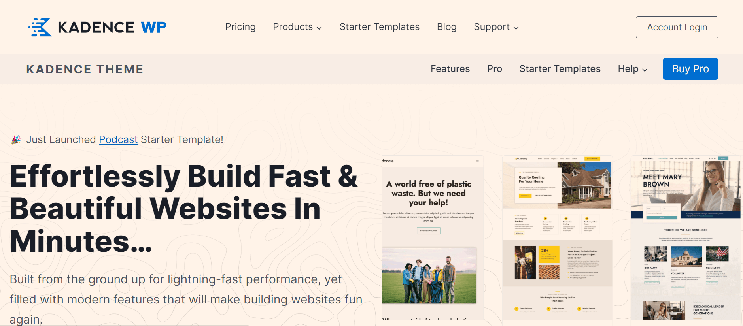
Task: Expand the Support dropdown menu
Action: click(496, 27)
